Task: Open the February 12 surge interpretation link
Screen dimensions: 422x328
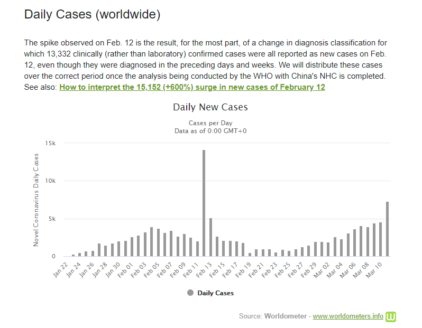Action: coord(192,87)
